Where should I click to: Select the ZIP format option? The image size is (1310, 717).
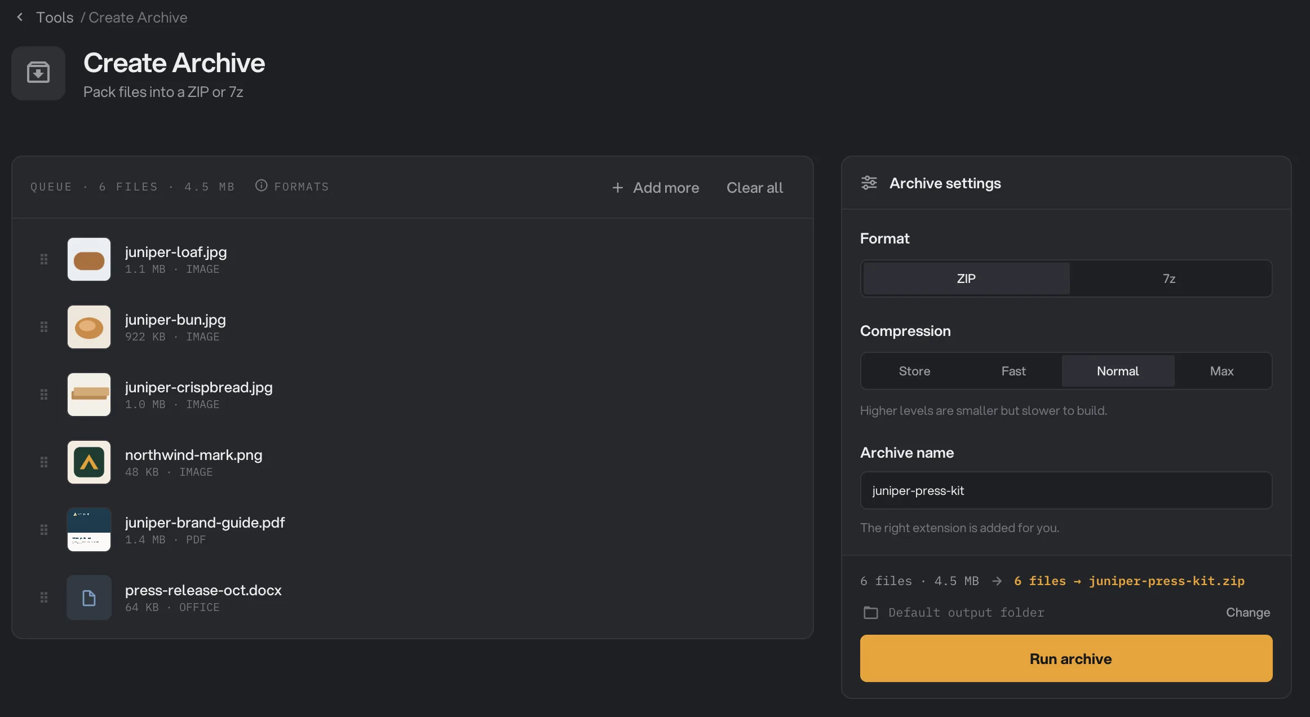click(x=966, y=278)
